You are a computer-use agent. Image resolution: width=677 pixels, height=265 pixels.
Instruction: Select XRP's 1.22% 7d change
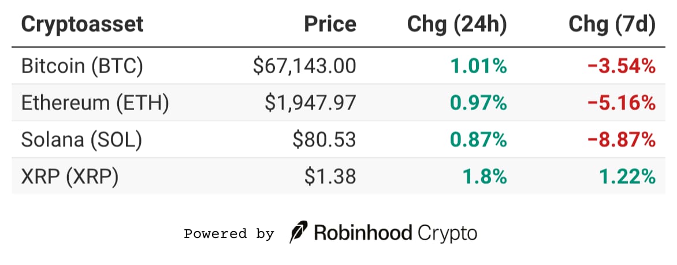coord(628,177)
